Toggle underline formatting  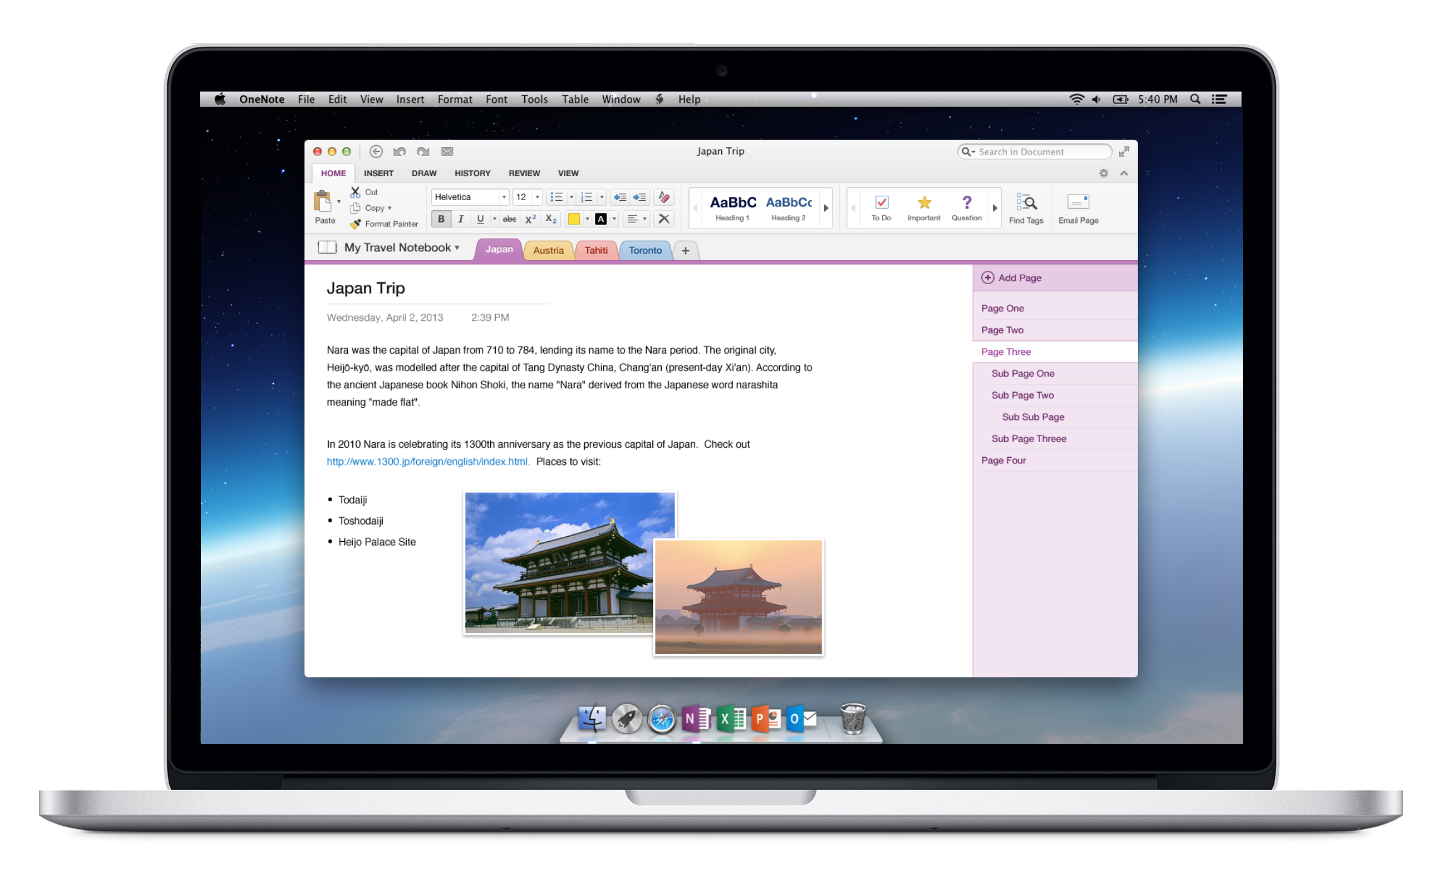click(x=481, y=219)
